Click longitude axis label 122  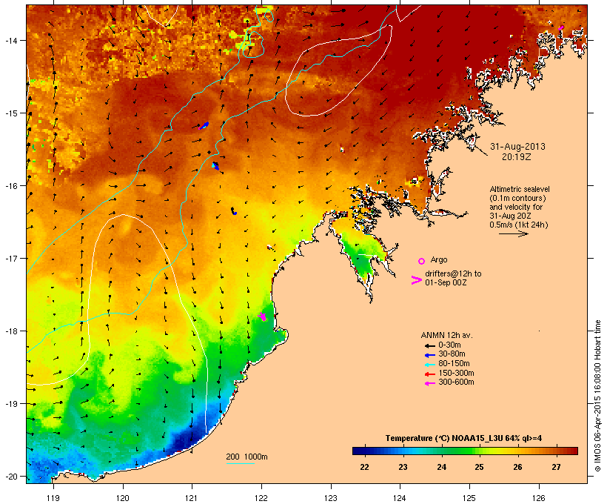261,498
